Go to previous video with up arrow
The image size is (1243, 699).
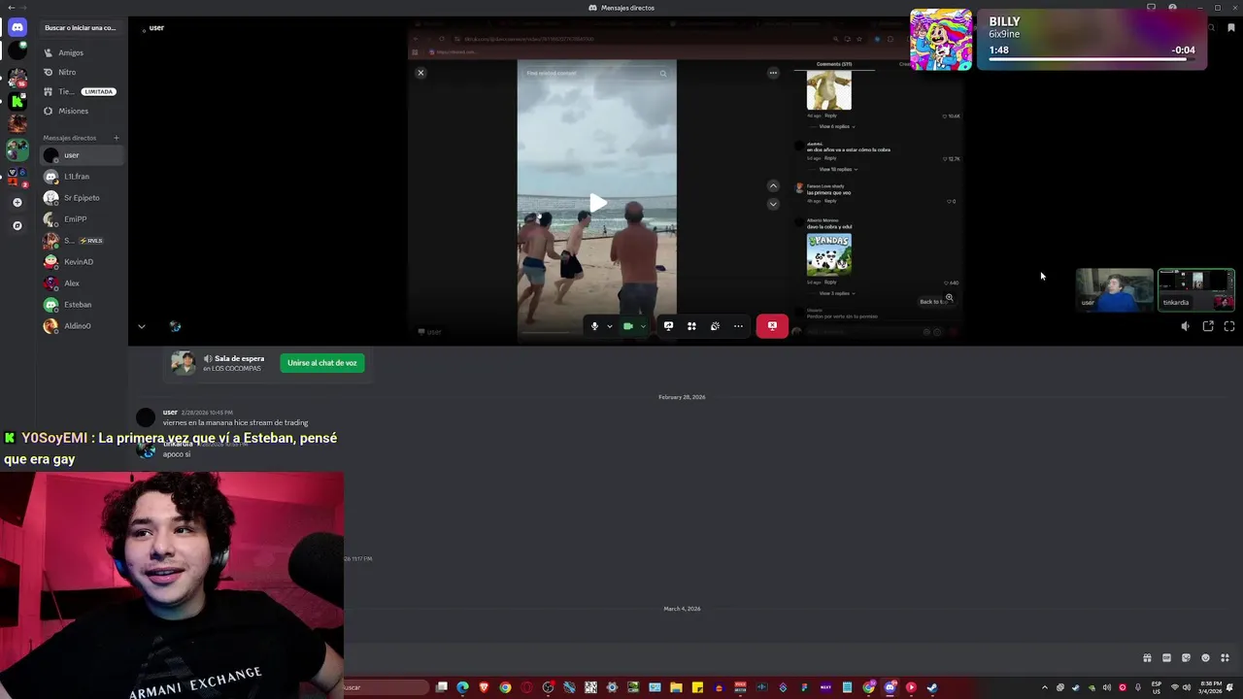pyautogui.click(x=773, y=185)
